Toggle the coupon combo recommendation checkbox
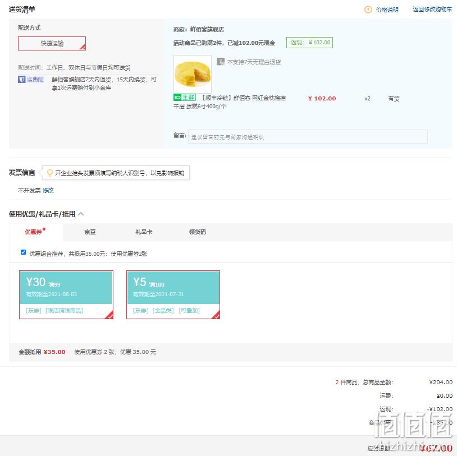Viewport: 457px width, 456px height. pos(24,252)
